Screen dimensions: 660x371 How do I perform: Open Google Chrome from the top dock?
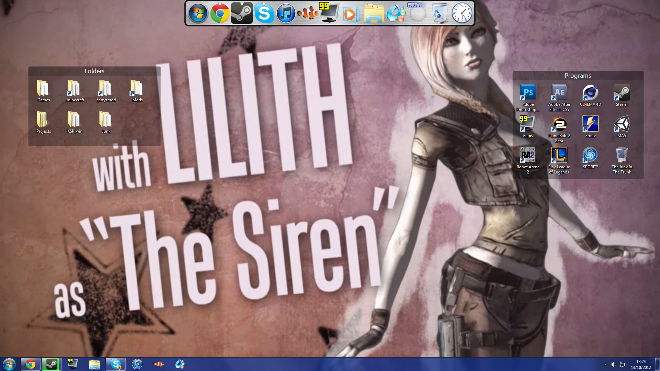pos(220,13)
